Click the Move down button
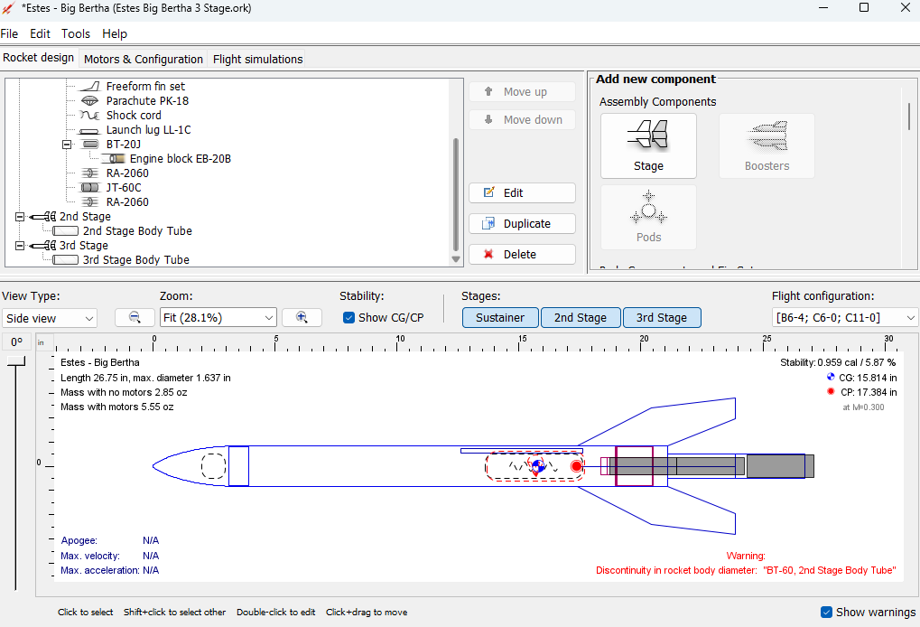920x627 pixels. (x=521, y=119)
